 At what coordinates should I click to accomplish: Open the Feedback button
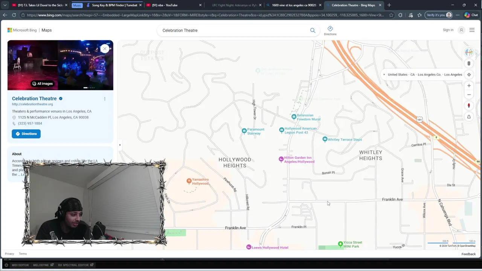tap(468, 254)
